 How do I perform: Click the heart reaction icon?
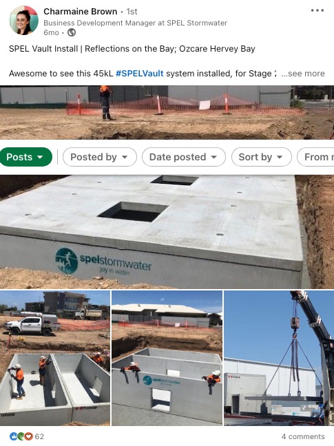pos(28,436)
